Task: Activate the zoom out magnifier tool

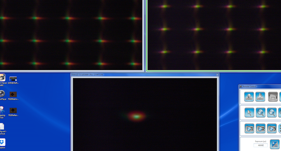Action: click(272, 112)
